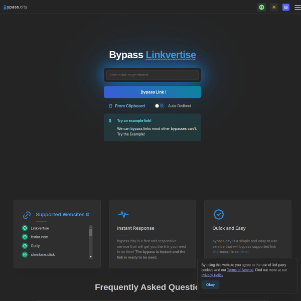This screenshot has height=301, width=301.
Task: Click Okay to accept cookies
Action: tap(210, 284)
